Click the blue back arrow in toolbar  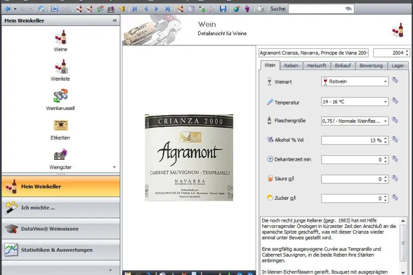coord(8,9)
